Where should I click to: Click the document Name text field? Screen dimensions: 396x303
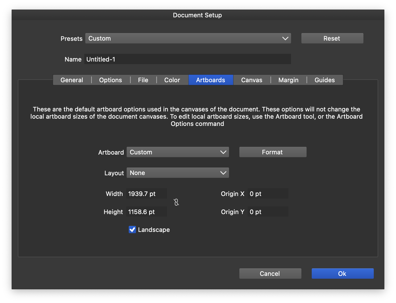pos(187,59)
